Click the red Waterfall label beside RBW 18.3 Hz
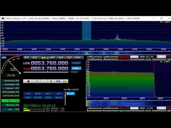The width and height of the screenshot is (171, 128). (124, 57)
